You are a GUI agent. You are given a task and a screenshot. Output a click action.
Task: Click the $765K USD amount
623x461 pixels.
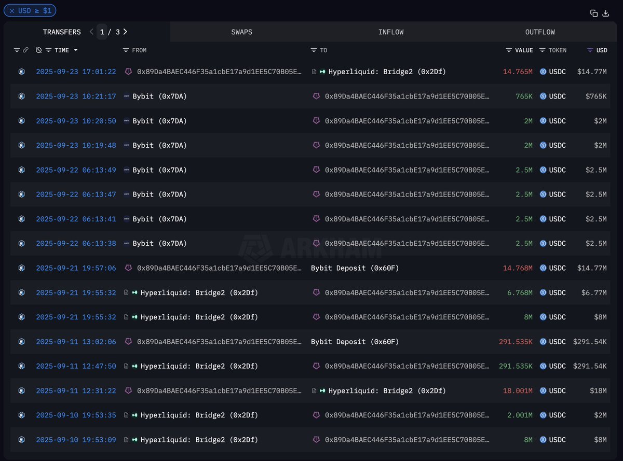pyautogui.click(x=596, y=96)
